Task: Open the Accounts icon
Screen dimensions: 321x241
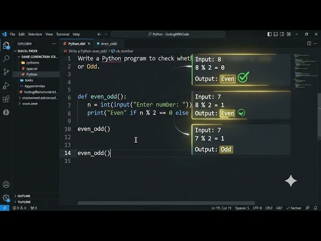Action: click(x=6, y=184)
